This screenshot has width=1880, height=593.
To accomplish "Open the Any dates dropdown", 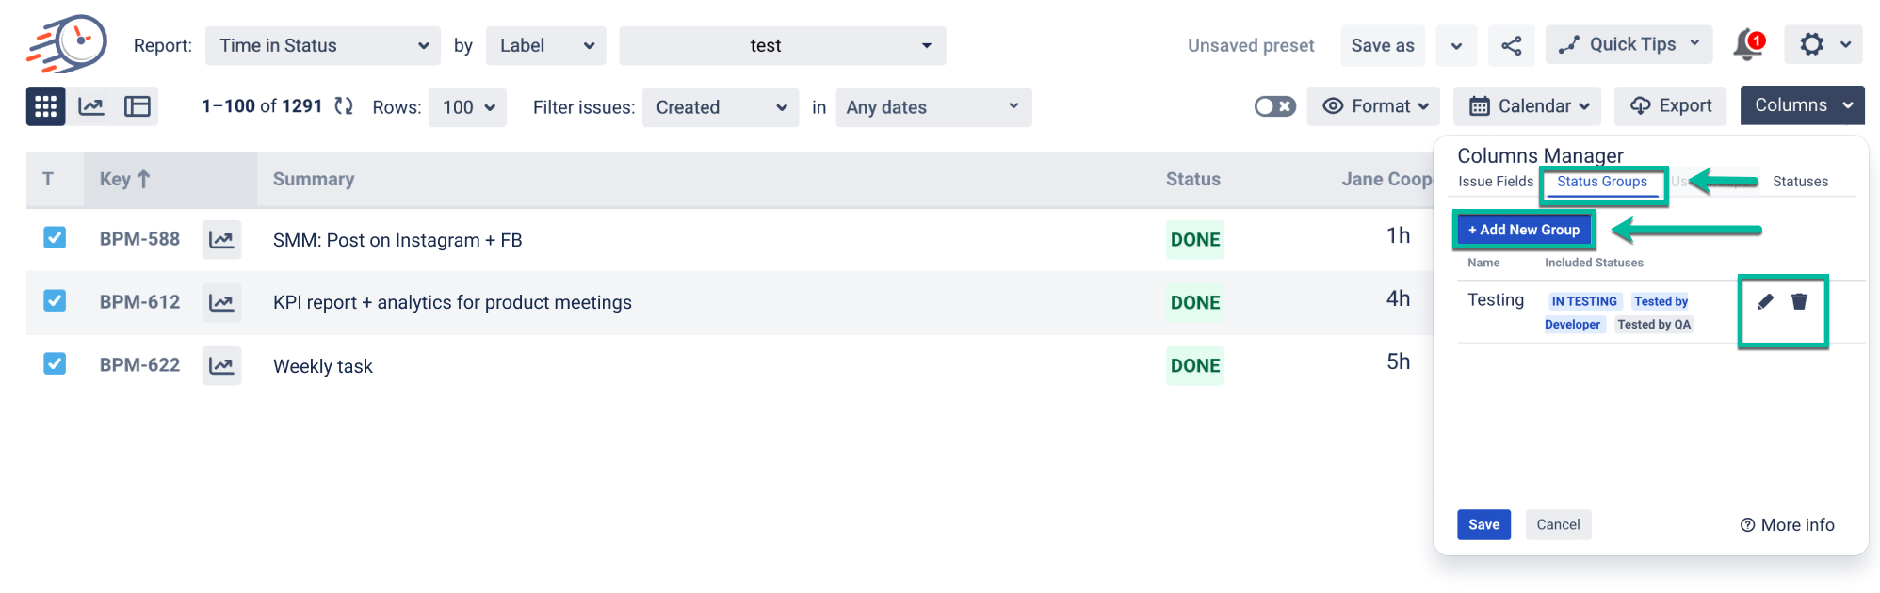I will tap(933, 107).
